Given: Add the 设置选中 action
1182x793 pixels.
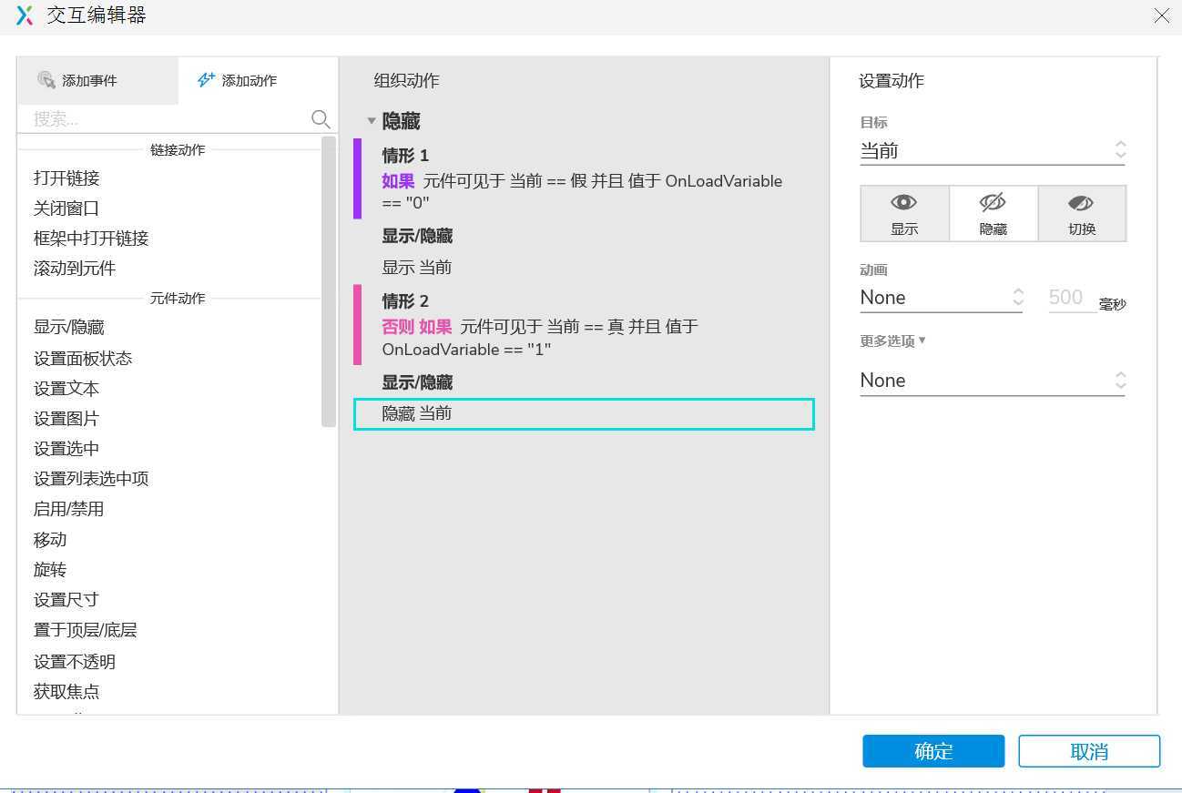Looking at the screenshot, I should 66,449.
